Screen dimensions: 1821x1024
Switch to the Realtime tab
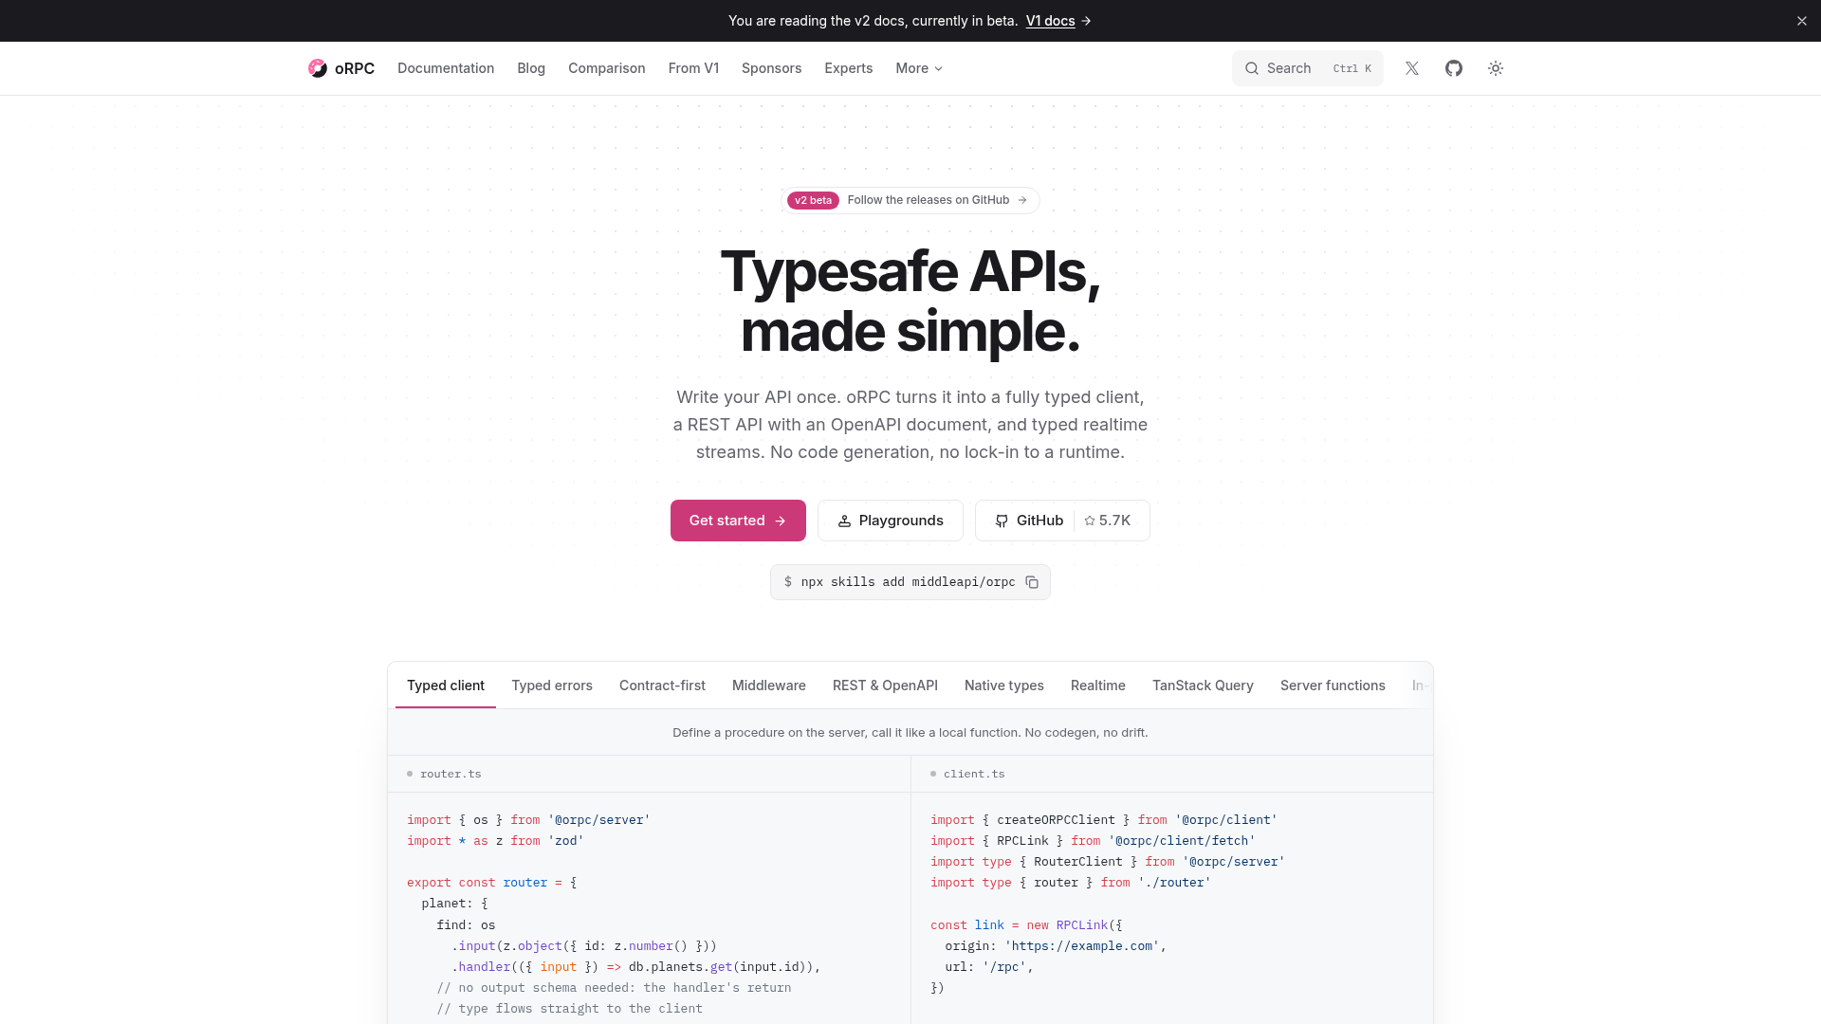point(1098,686)
